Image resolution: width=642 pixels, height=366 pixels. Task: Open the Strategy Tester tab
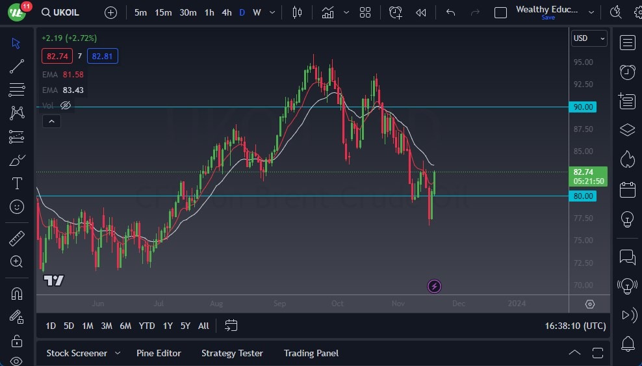coord(232,353)
